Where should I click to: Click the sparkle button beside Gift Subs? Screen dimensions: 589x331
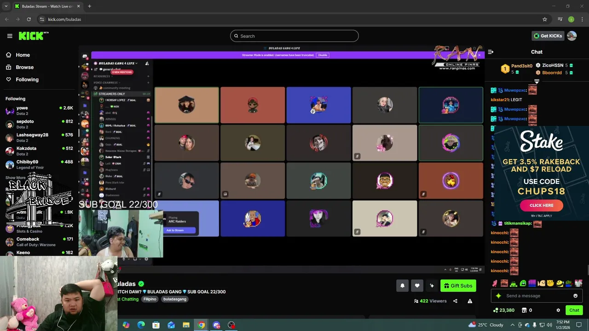point(432,285)
